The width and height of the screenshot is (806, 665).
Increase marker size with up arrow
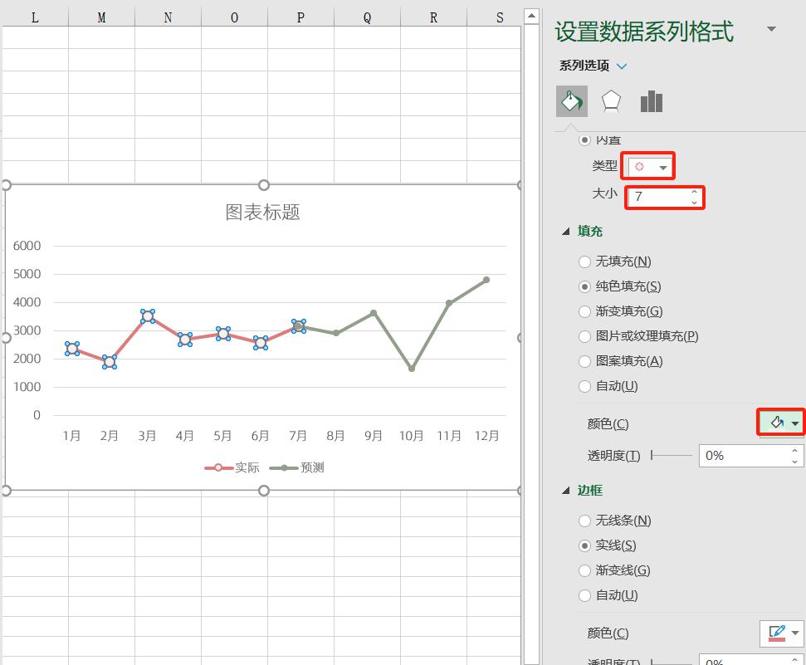695,192
